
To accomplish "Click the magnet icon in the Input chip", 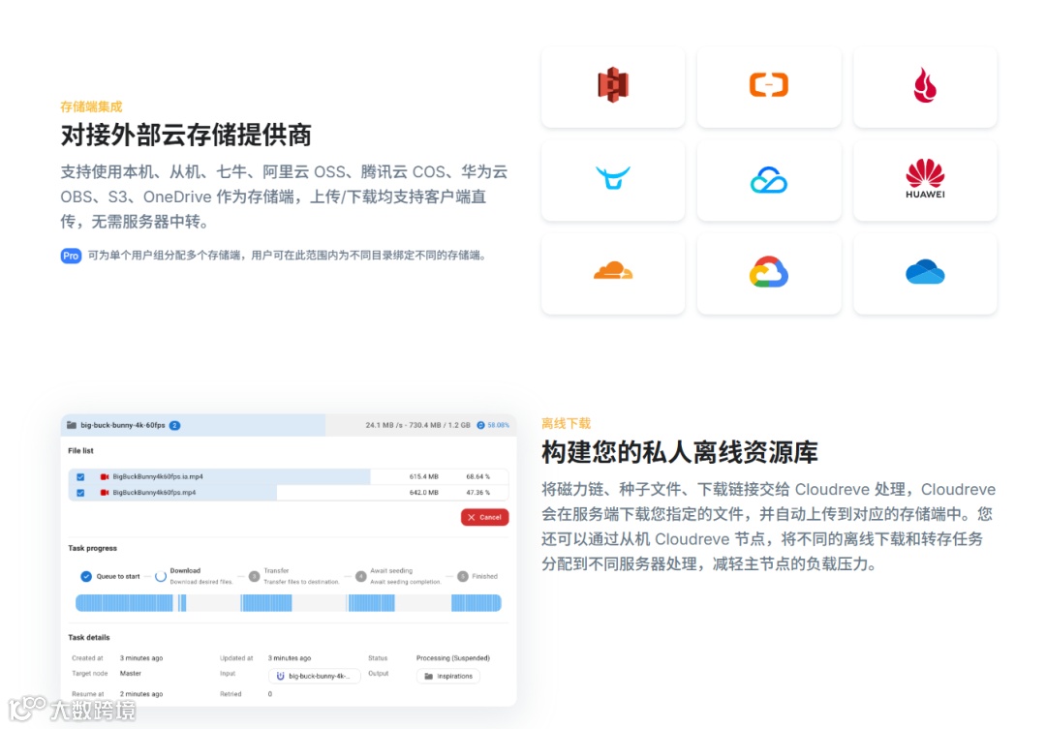I will [280, 676].
